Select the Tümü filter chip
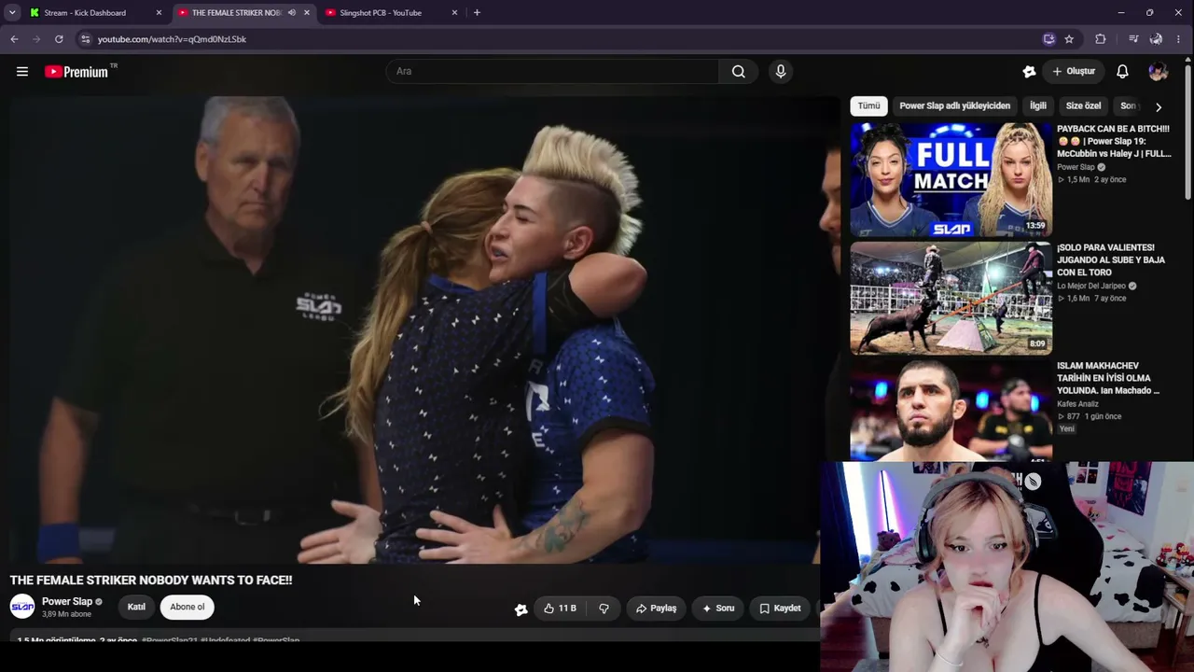Screen dimensions: 1194x672 click(x=868, y=106)
